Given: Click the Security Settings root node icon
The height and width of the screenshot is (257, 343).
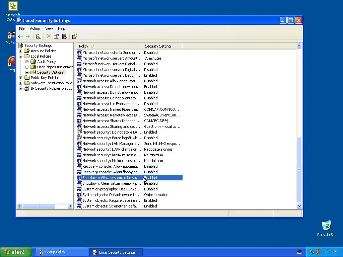Looking at the screenshot, I should pyautogui.click(x=21, y=46).
